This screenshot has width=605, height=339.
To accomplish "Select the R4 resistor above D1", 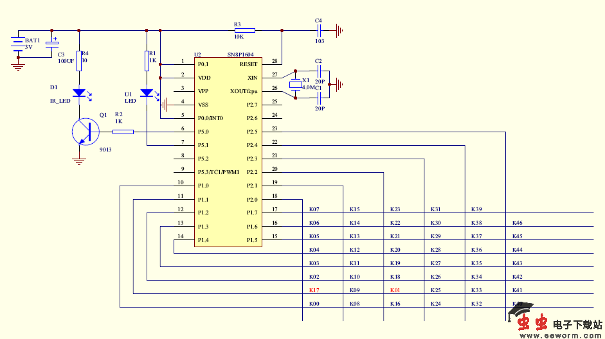I will point(79,59).
